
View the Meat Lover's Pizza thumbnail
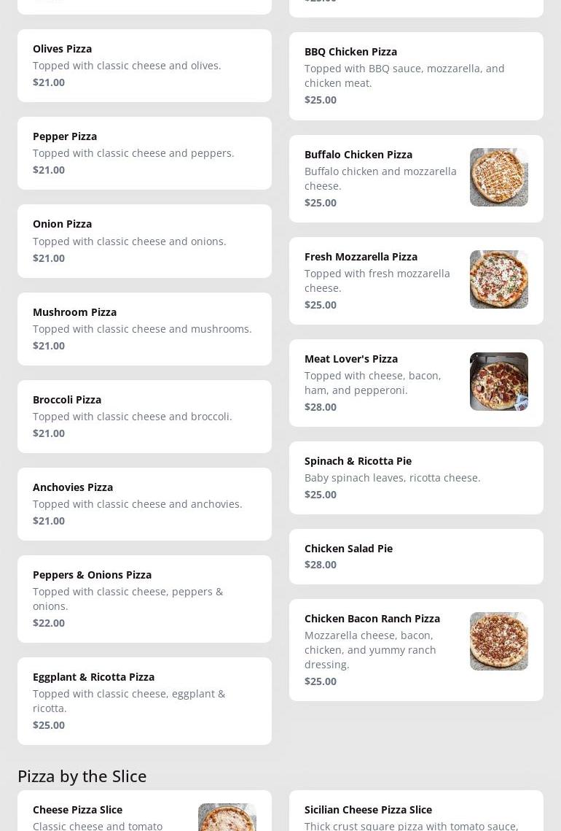[x=498, y=382]
